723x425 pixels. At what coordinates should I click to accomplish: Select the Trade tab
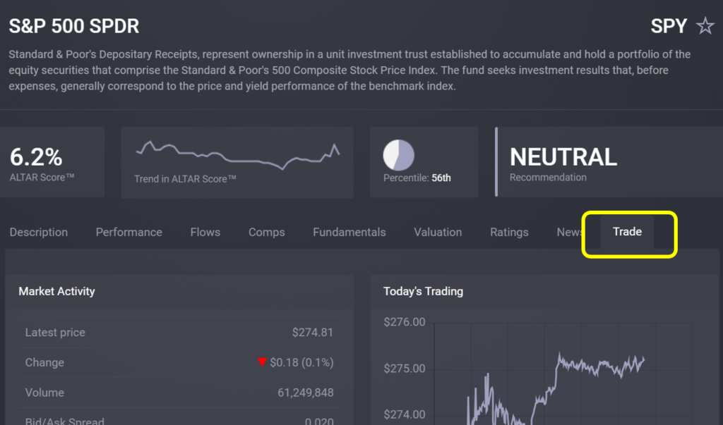(627, 232)
